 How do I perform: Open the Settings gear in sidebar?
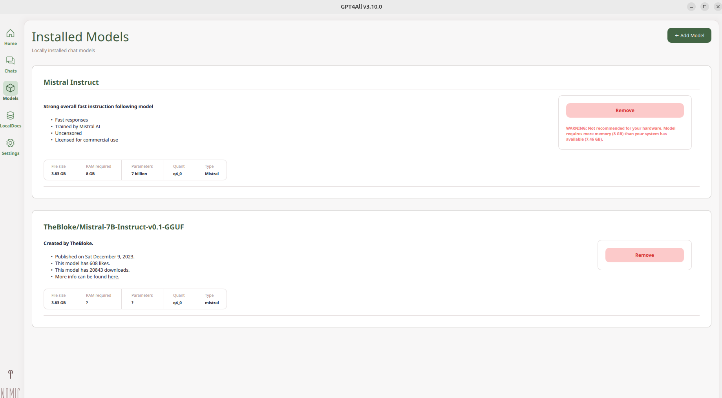(11, 147)
